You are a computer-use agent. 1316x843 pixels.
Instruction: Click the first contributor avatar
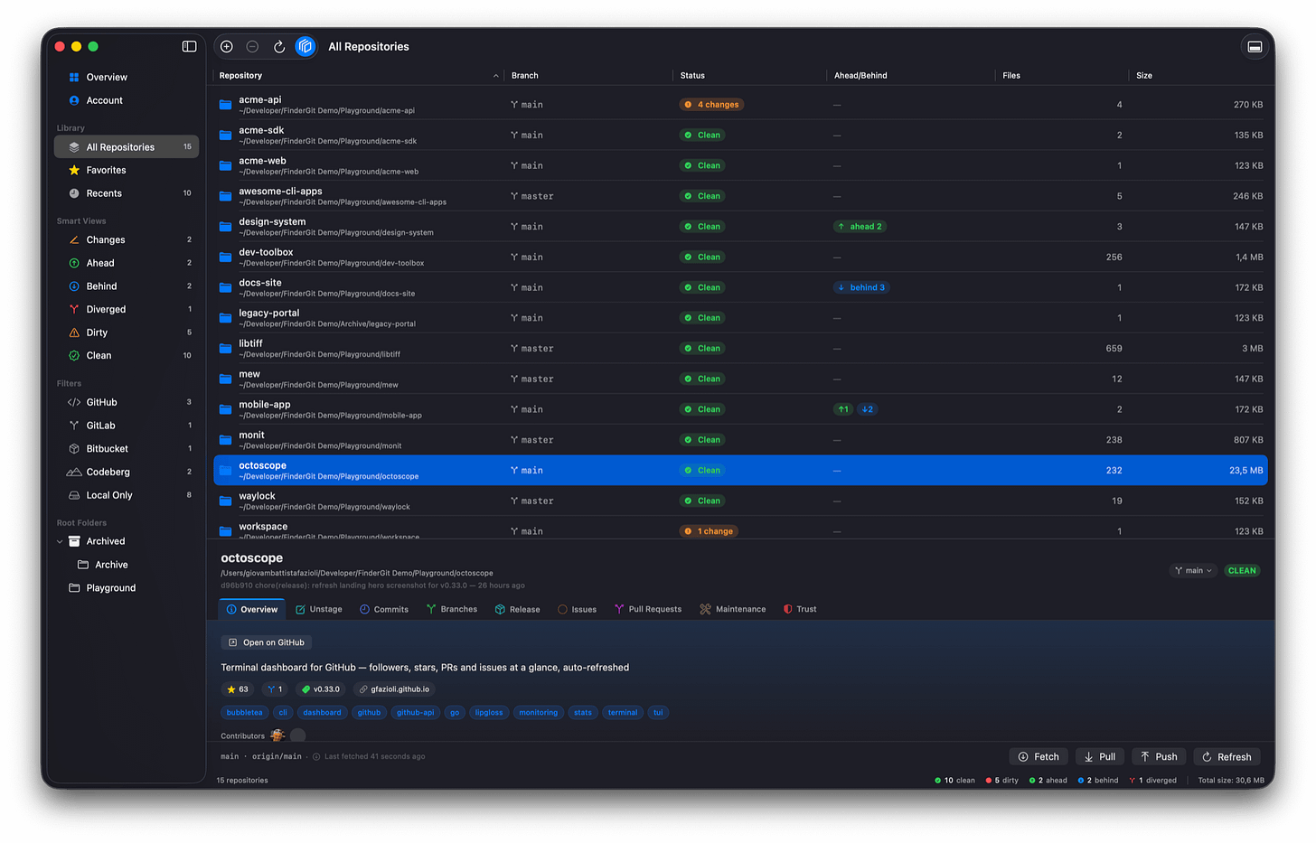(277, 735)
